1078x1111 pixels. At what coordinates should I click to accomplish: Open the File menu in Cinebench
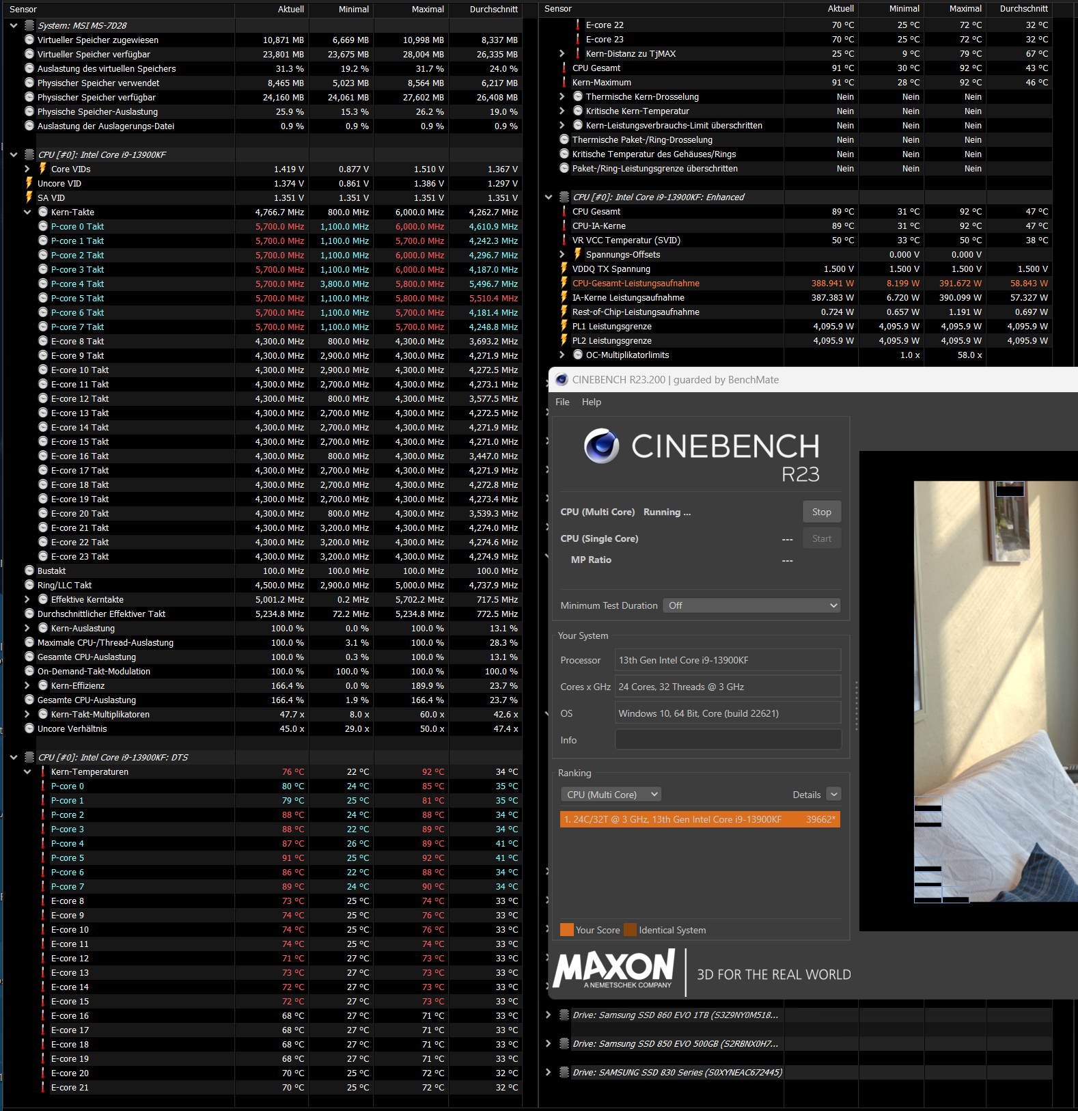562,402
